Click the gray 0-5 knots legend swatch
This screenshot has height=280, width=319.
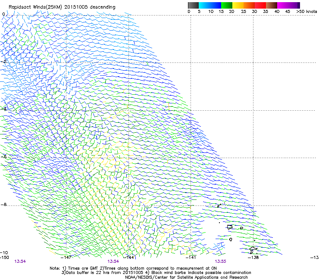coord(193,5)
